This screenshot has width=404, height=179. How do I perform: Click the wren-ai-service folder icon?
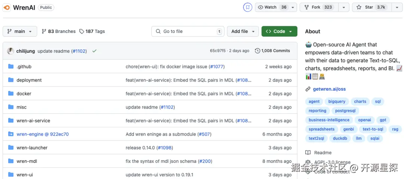(11, 121)
